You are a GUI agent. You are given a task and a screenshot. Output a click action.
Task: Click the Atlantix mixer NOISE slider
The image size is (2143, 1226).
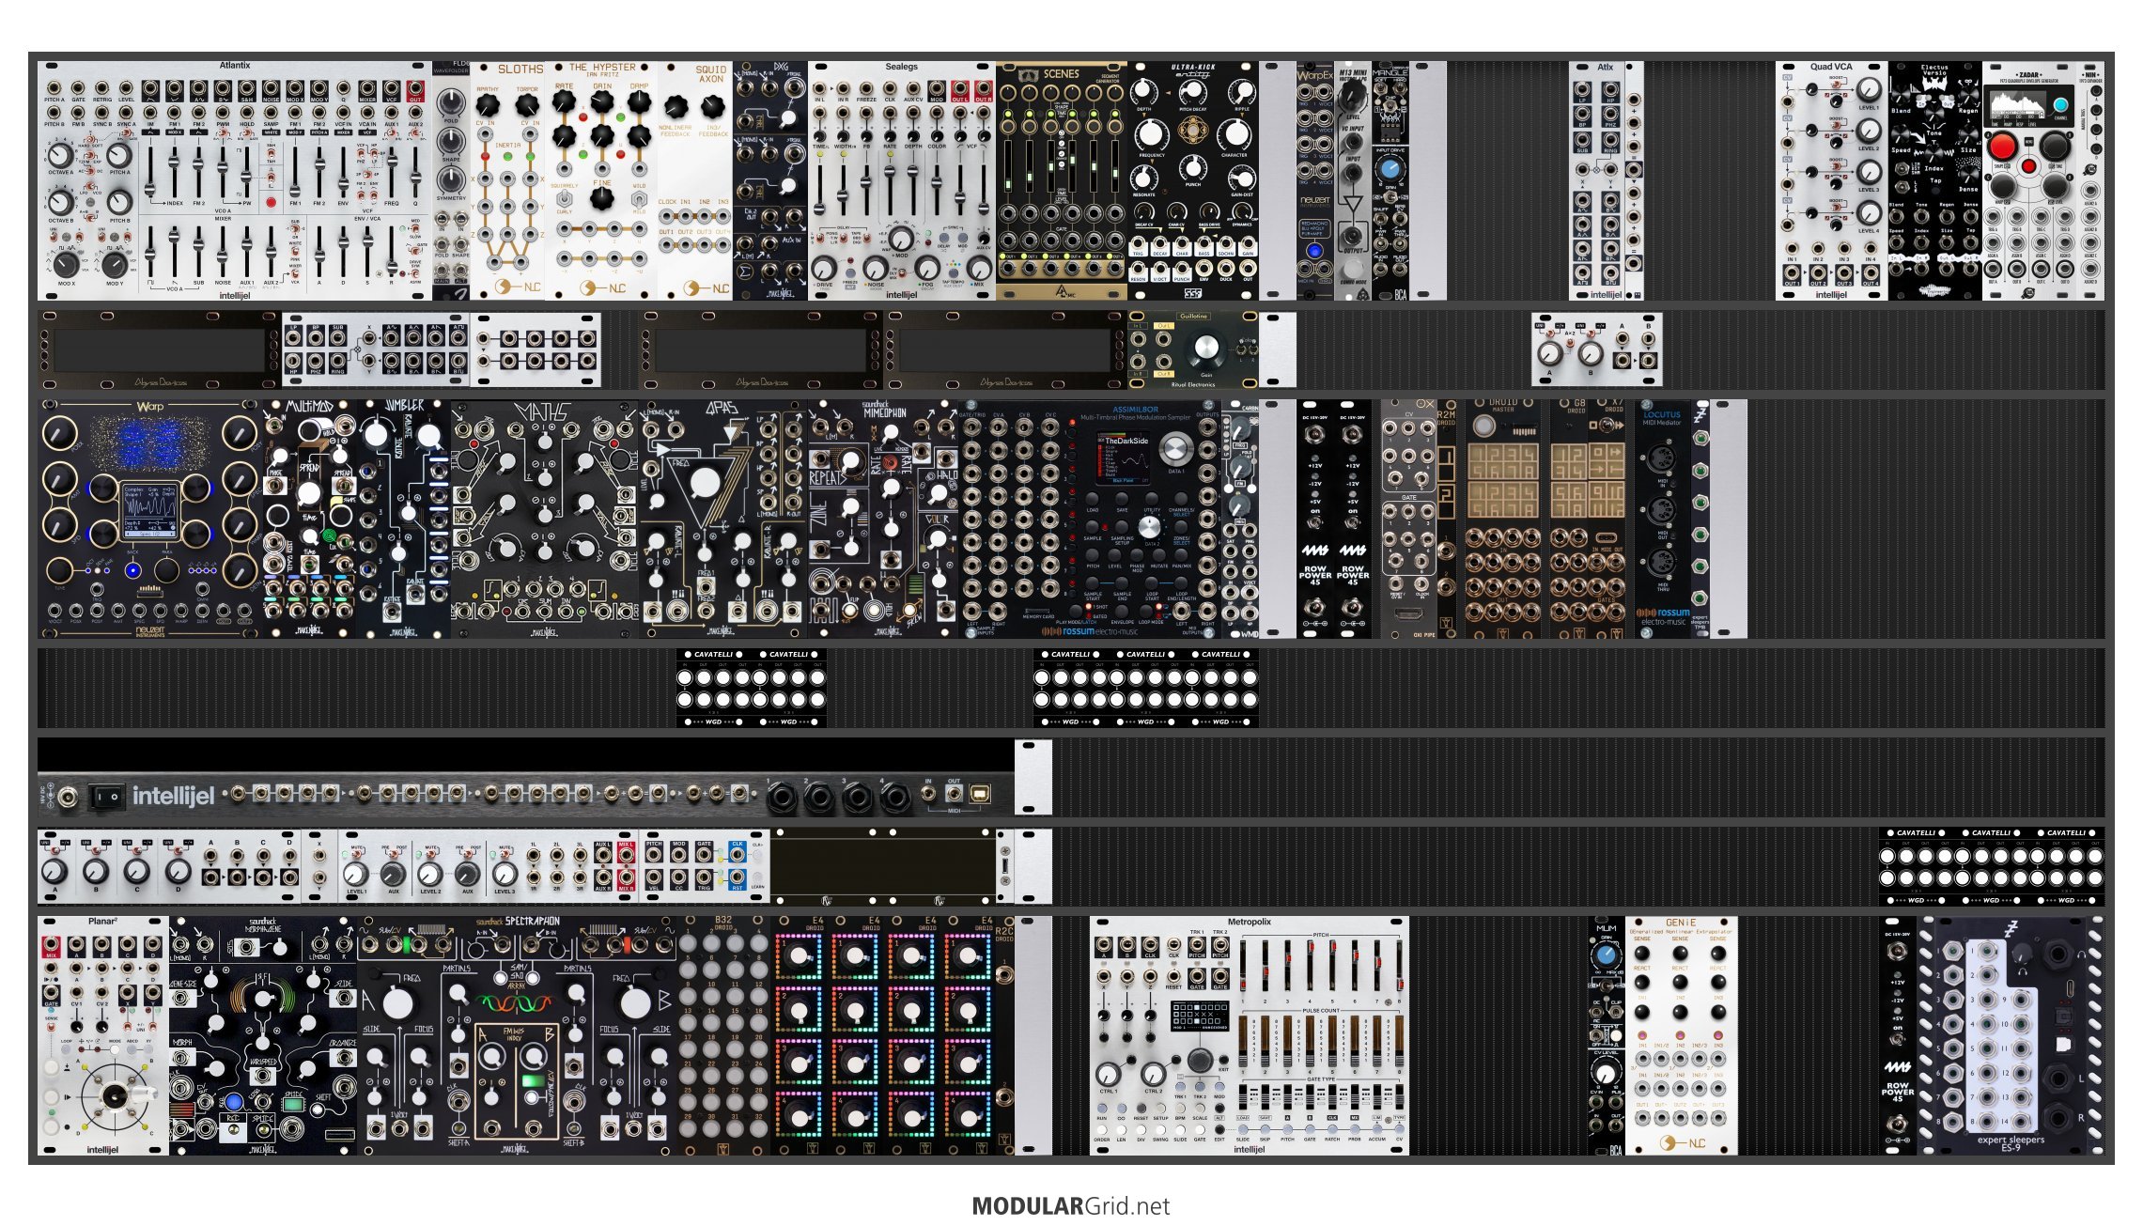[223, 252]
